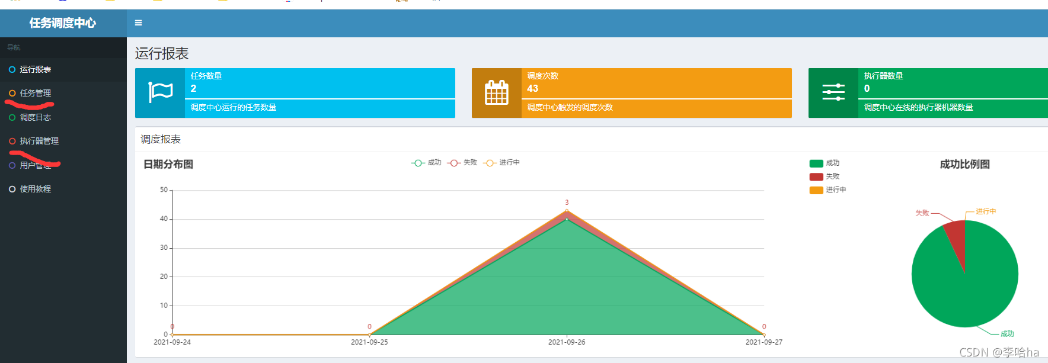Image resolution: width=1048 pixels, height=363 pixels.
Task: Click the 成功比例图 chart title
Action: (x=965, y=164)
